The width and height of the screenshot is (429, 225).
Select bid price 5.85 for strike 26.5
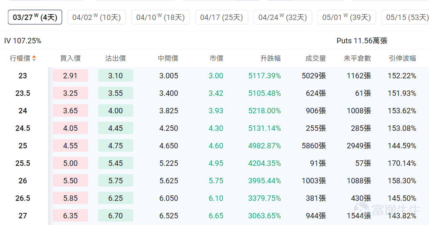click(x=71, y=198)
